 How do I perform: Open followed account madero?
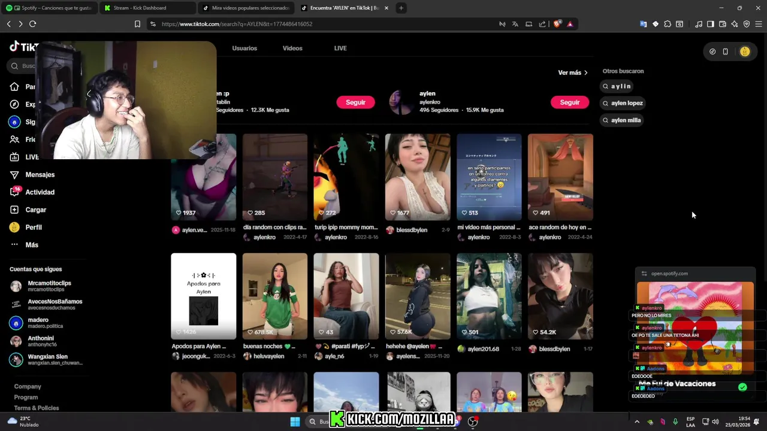[x=37, y=323]
